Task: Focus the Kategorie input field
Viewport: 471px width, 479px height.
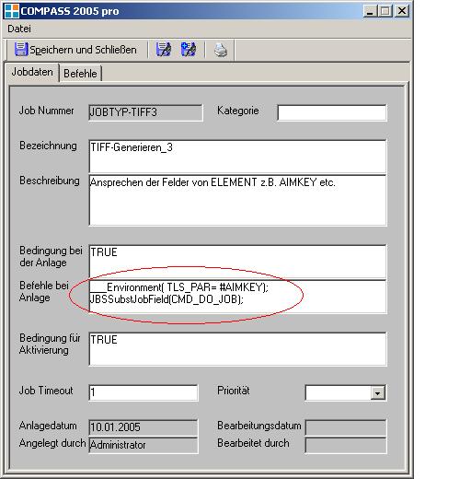Action: (x=332, y=112)
